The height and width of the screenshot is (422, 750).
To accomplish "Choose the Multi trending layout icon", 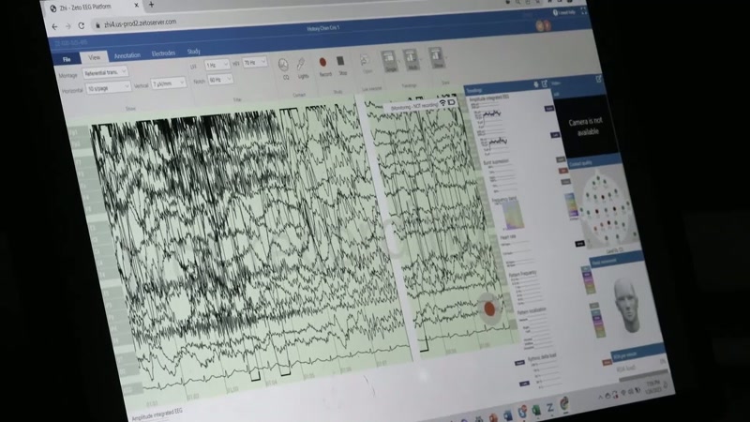I will pos(411,58).
